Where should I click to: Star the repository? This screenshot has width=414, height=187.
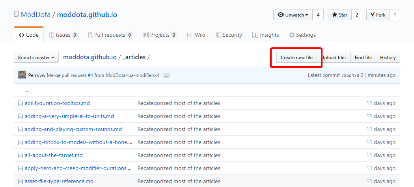pos(339,15)
